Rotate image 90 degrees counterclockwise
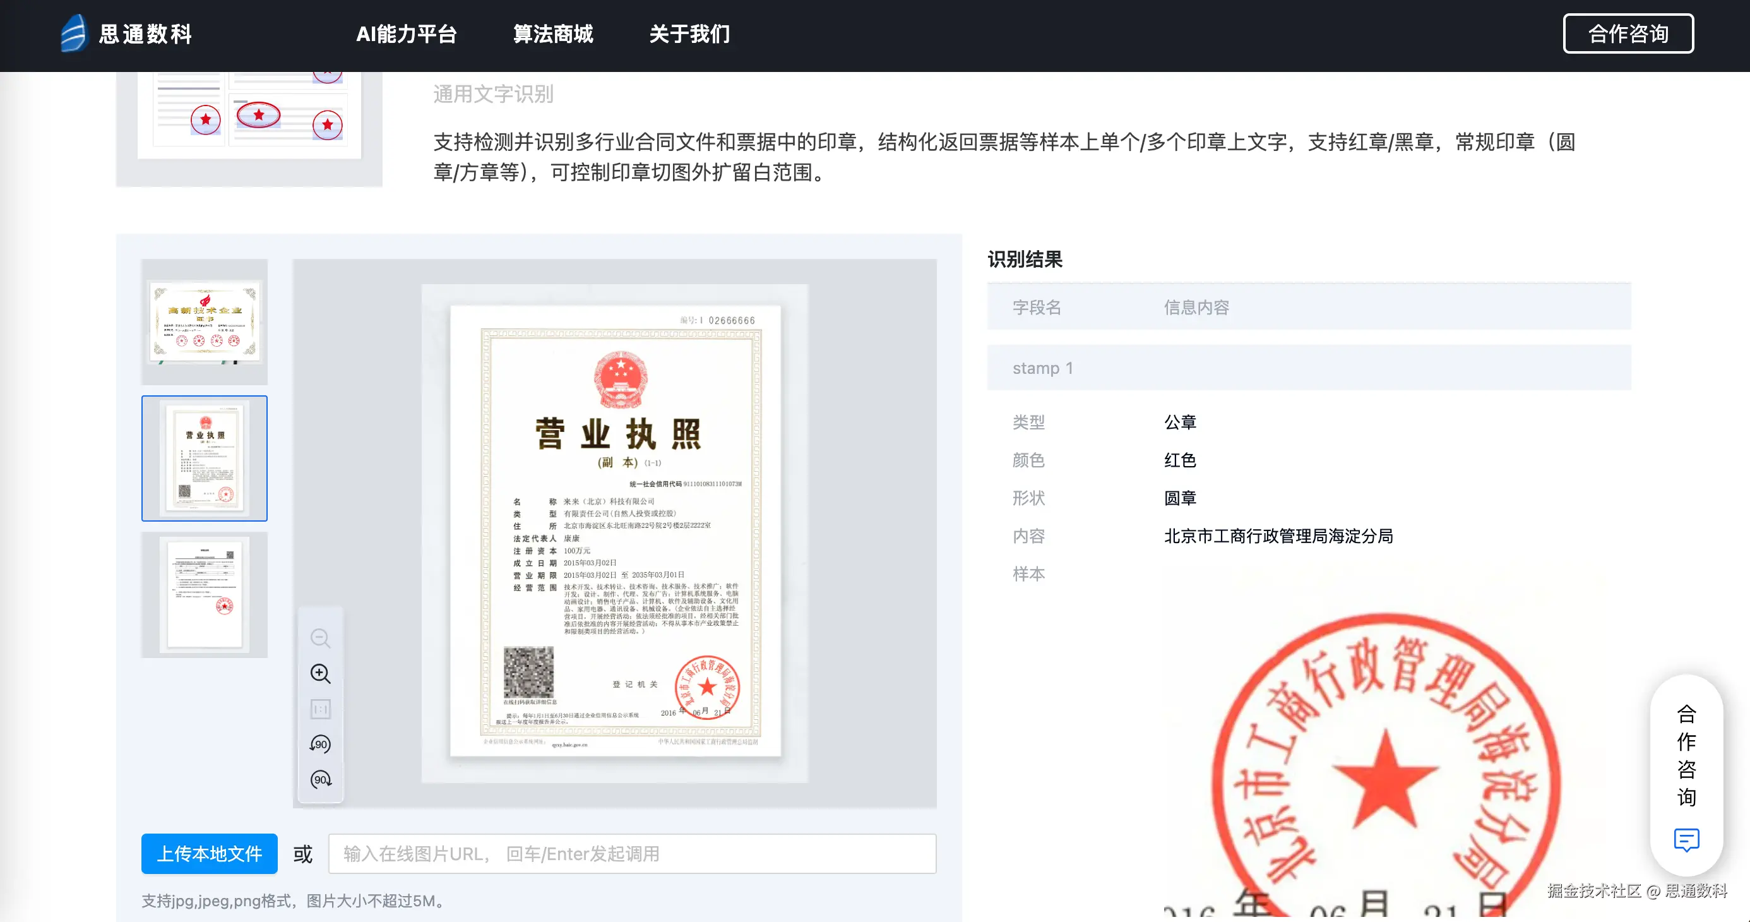The image size is (1750, 922). (x=320, y=744)
